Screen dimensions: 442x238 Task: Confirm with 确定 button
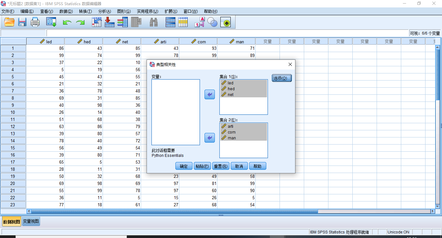pyautogui.click(x=184, y=166)
